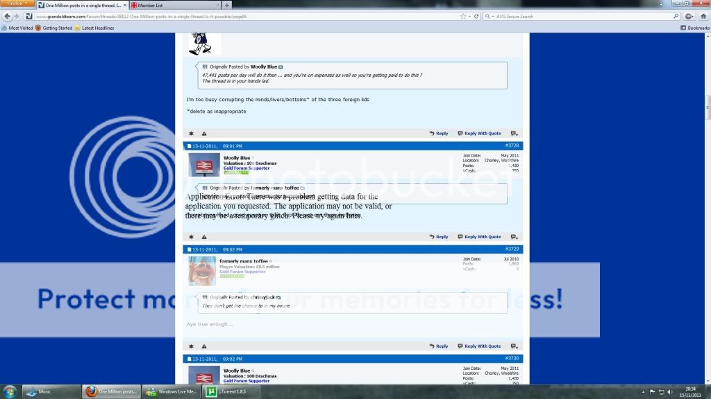
Task: Open the Getting Started bookmark
Action: [x=54, y=28]
